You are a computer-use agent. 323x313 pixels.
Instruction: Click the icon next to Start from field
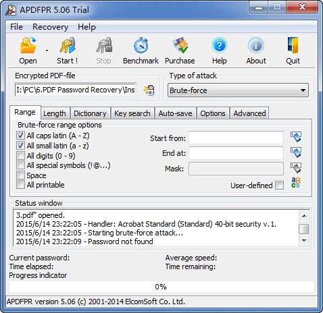click(296, 137)
